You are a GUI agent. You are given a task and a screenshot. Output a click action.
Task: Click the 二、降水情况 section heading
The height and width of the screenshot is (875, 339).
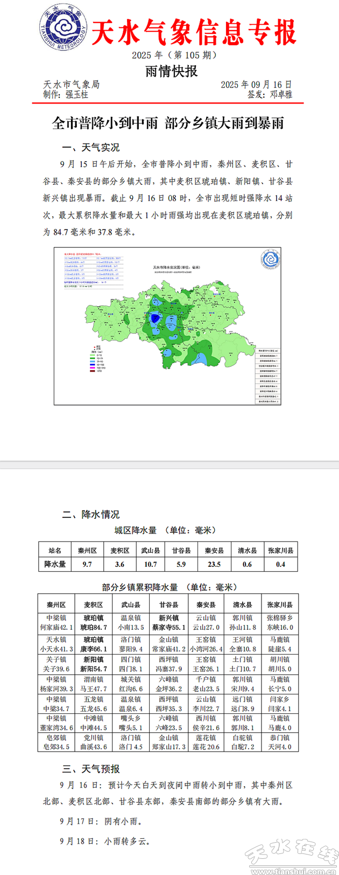[x=91, y=515]
